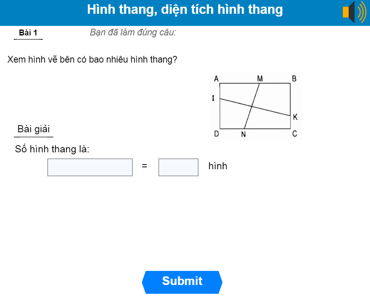The image size is (370, 296).
Task: Click point K on the right side
Action: pyautogui.click(x=295, y=117)
